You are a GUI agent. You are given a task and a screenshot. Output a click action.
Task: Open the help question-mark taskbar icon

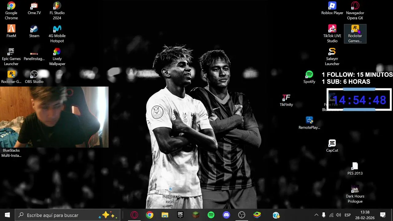(x=276, y=215)
